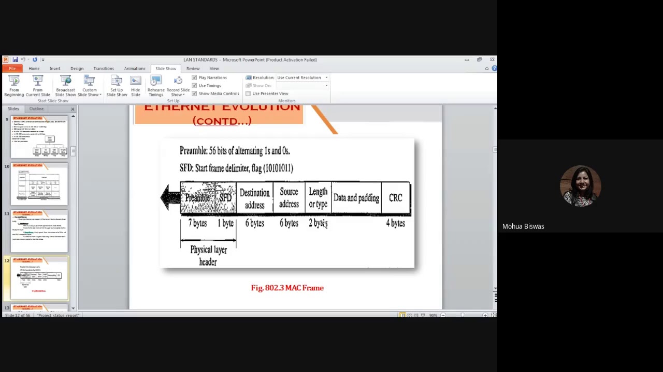Image resolution: width=663 pixels, height=372 pixels.
Task: Select slide 9 thumbnail
Action: coord(39,137)
